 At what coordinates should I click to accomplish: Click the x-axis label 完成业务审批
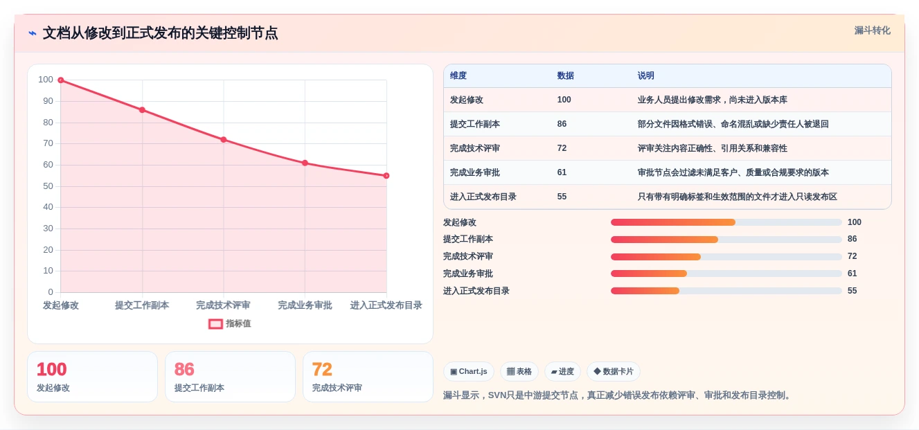(x=305, y=305)
